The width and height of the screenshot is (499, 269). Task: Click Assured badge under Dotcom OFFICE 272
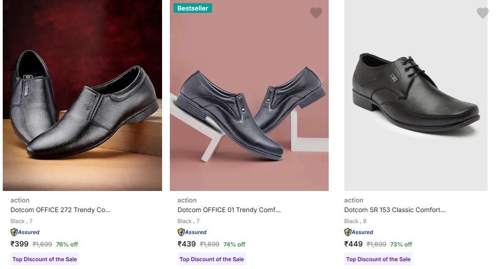pyautogui.click(x=25, y=232)
